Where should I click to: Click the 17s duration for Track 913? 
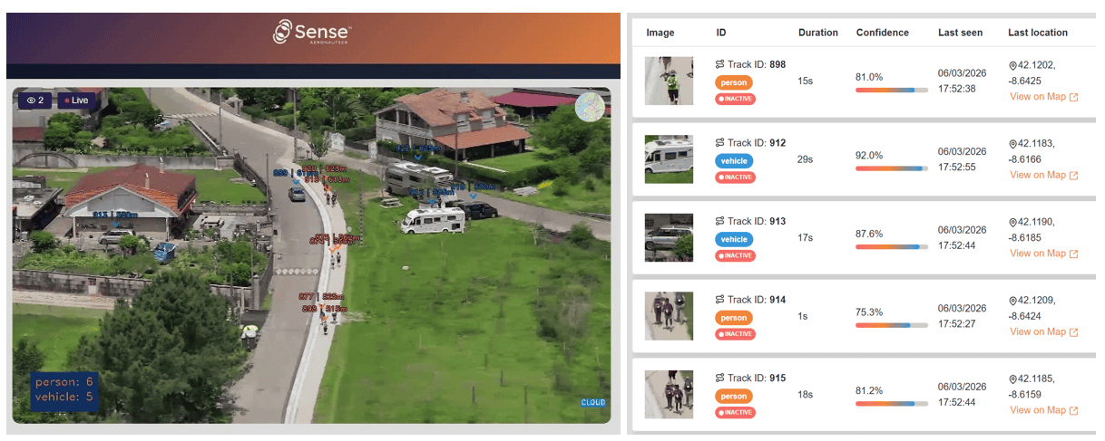tap(806, 238)
